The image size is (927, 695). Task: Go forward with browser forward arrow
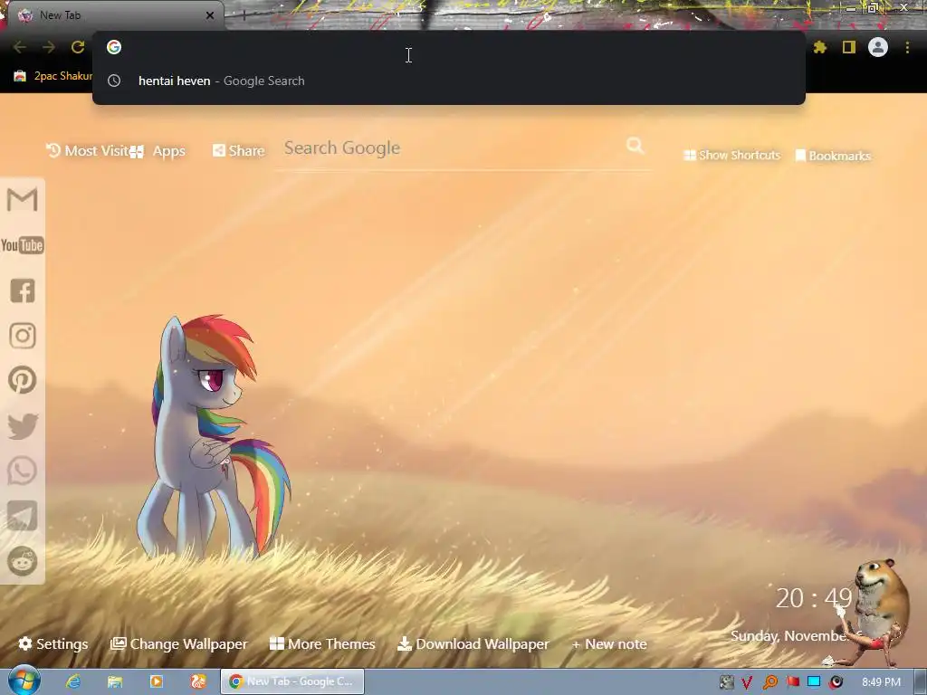coord(49,47)
